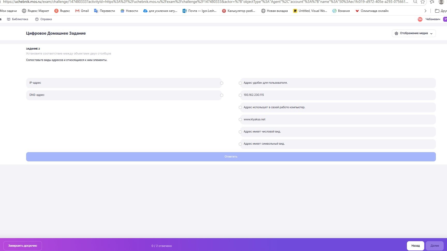This screenshot has width=447, height=251.
Task: Open the Другие bookmarks folder
Action: pyautogui.click(x=441, y=11)
